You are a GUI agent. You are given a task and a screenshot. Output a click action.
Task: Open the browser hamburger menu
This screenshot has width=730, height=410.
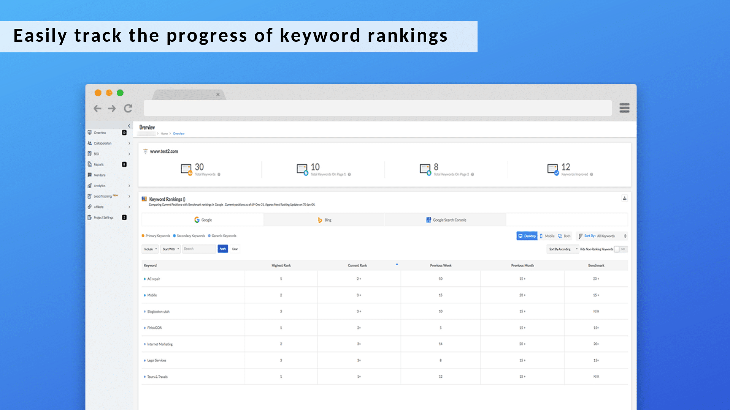tap(624, 108)
